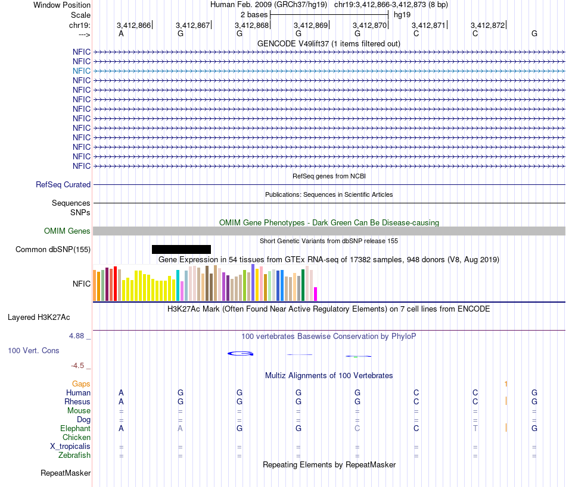The image size is (566, 487).
Task: Click the SNPs track label
Action: (80, 212)
